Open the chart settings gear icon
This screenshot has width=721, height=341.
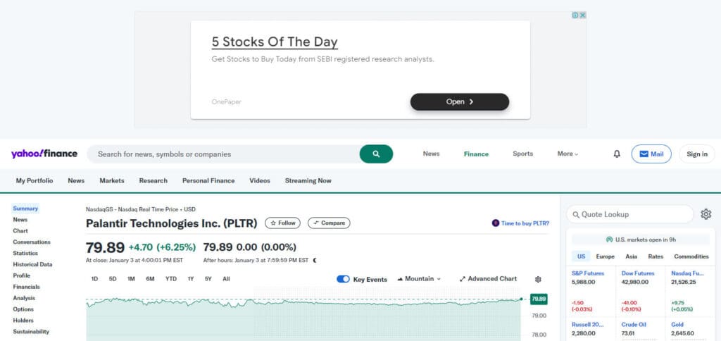538,279
